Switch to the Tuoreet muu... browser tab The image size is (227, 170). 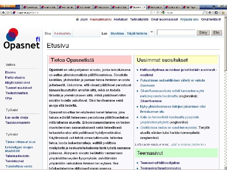pyautogui.click(x=31, y=7)
